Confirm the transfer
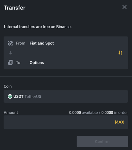The height and width of the screenshot is (150, 132). (x=102, y=141)
